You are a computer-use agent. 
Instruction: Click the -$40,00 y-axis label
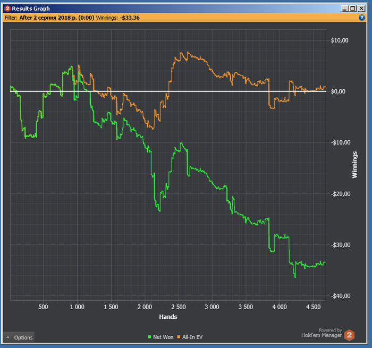[x=341, y=296]
